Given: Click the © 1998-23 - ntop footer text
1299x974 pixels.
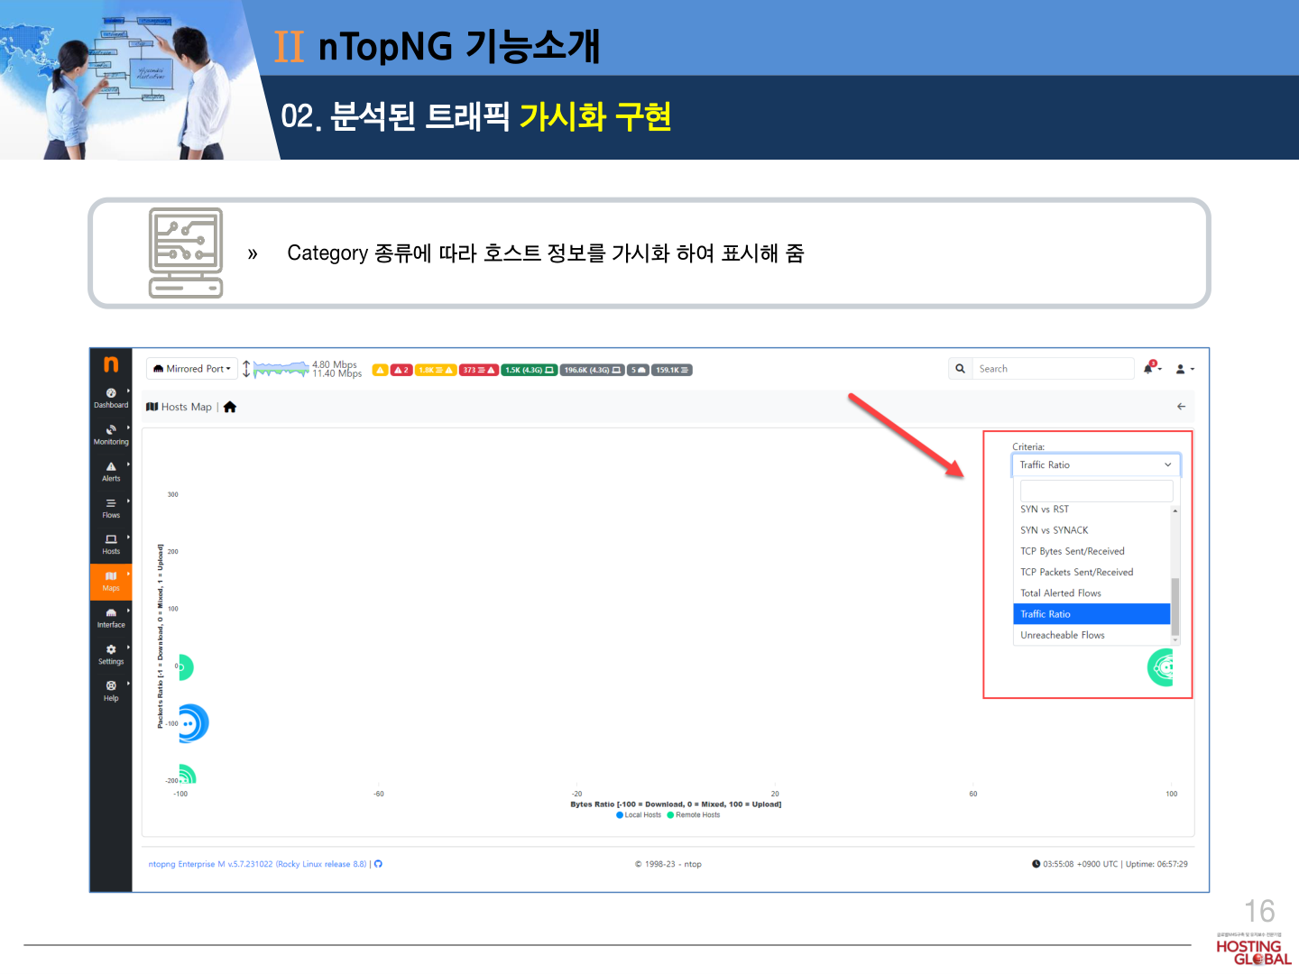Looking at the screenshot, I should point(668,864).
